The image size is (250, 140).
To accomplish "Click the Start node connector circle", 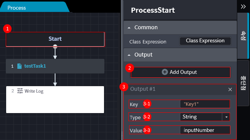I will click(x=55, y=47).
